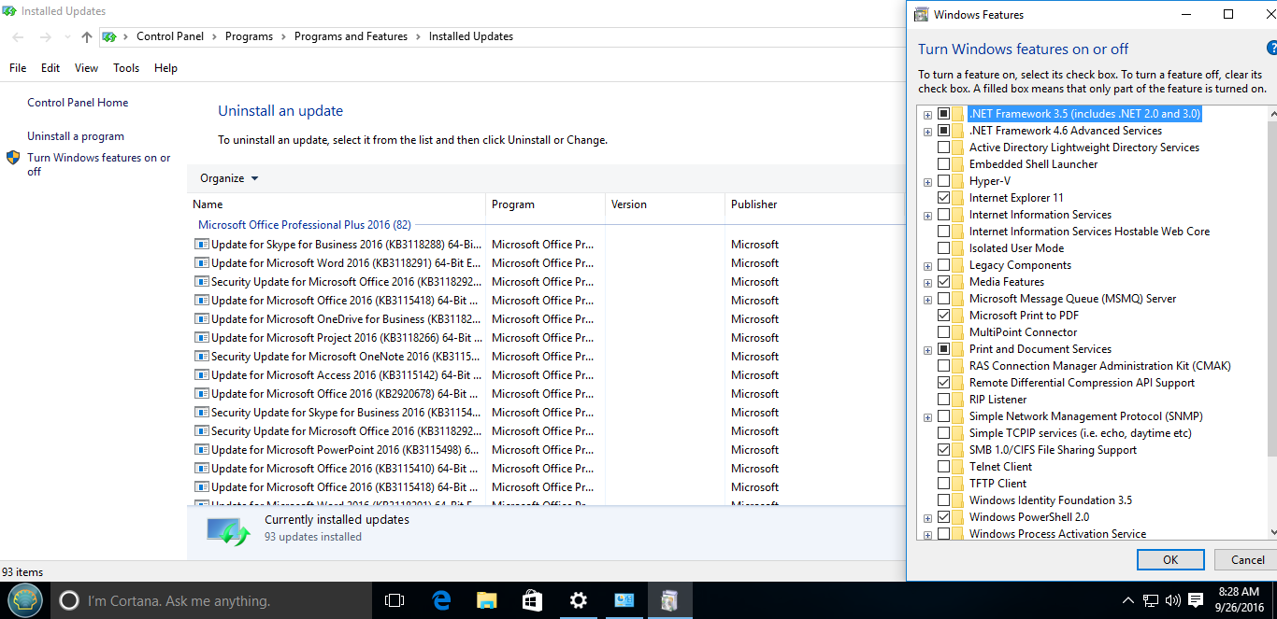Image resolution: width=1277 pixels, height=619 pixels.
Task: Open Uninstall a program link
Action: [x=76, y=136]
